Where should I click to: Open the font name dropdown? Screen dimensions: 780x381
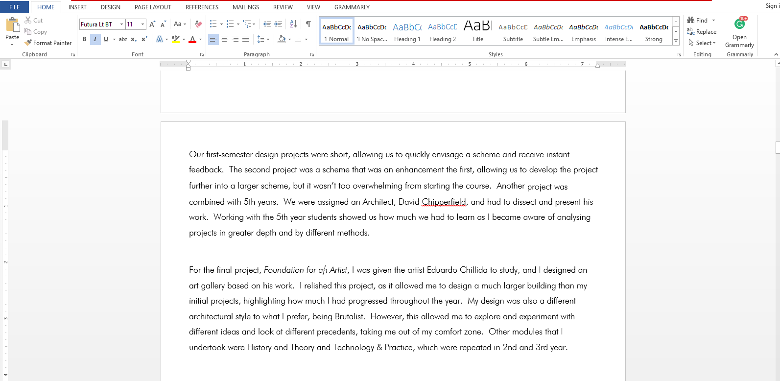(121, 24)
